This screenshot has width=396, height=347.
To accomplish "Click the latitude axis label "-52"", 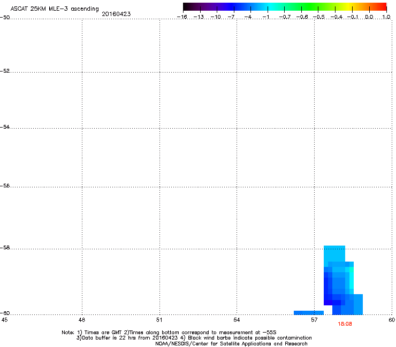I will pos(5,71).
